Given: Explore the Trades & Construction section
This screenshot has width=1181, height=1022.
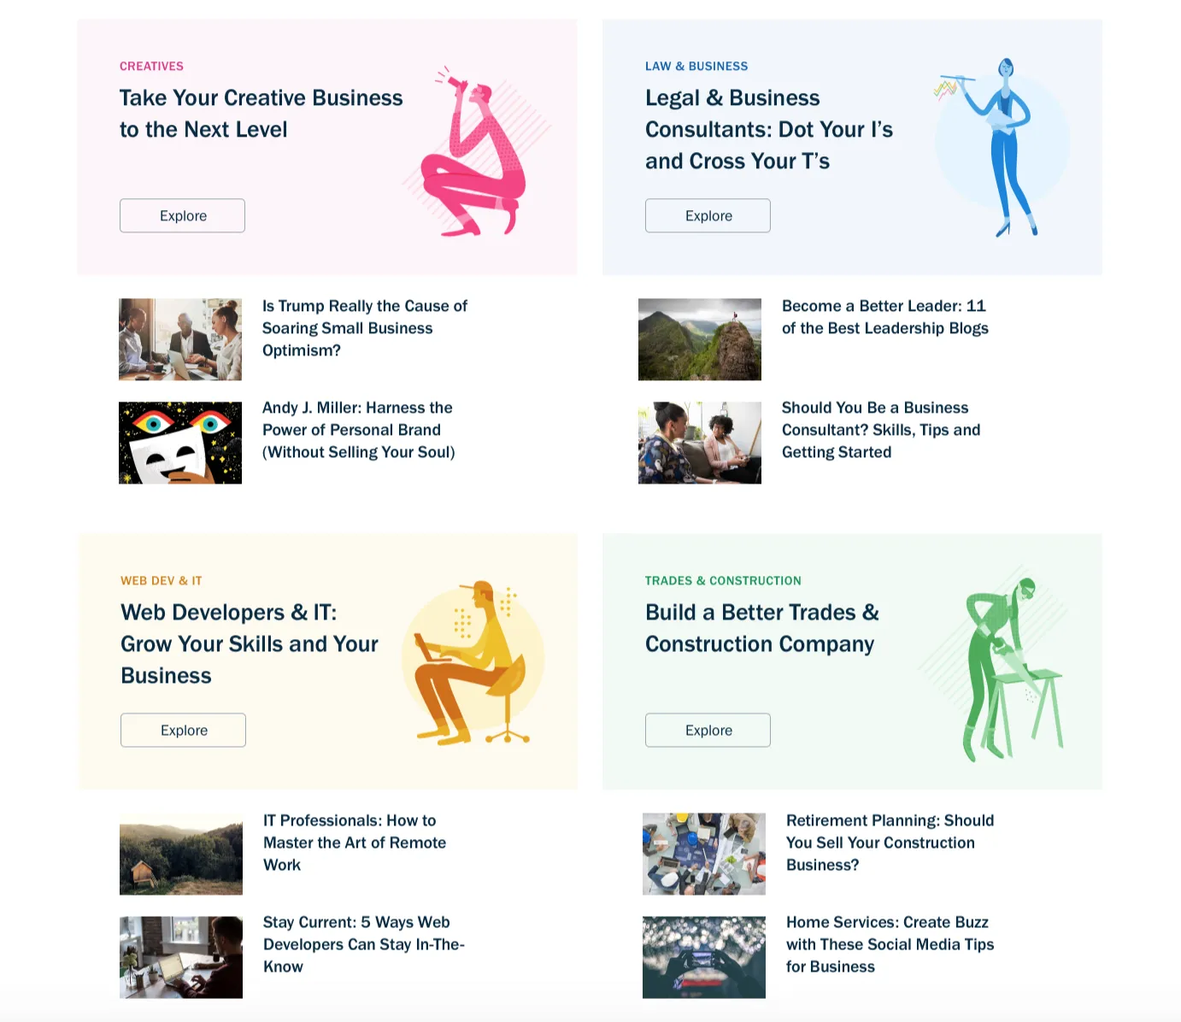Looking at the screenshot, I should [x=708, y=730].
